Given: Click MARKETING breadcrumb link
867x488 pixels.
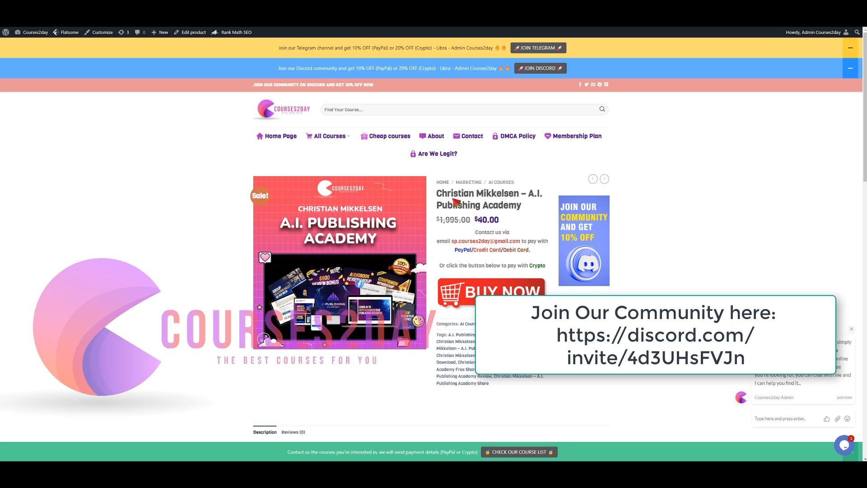Looking at the screenshot, I should click(469, 183).
